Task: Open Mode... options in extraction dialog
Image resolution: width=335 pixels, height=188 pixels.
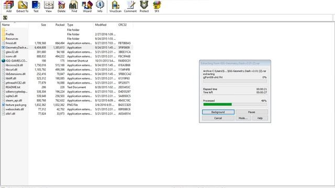Action: click(x=243, y=118)
